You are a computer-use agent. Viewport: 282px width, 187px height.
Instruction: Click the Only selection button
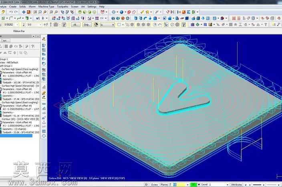click(87, 24)
